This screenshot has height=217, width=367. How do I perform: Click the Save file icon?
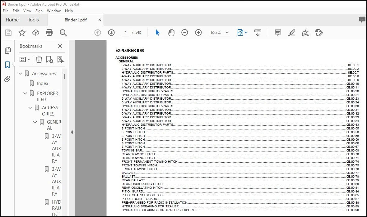[8, 33]
